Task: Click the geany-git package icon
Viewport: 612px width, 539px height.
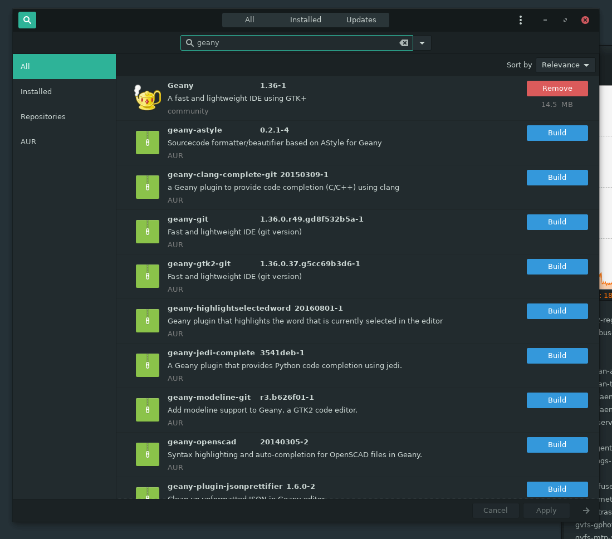Action: coord(147,232)
